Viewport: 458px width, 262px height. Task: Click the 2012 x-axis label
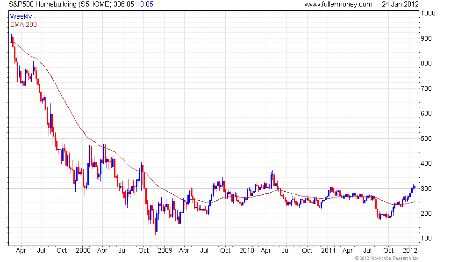[410, 251]
